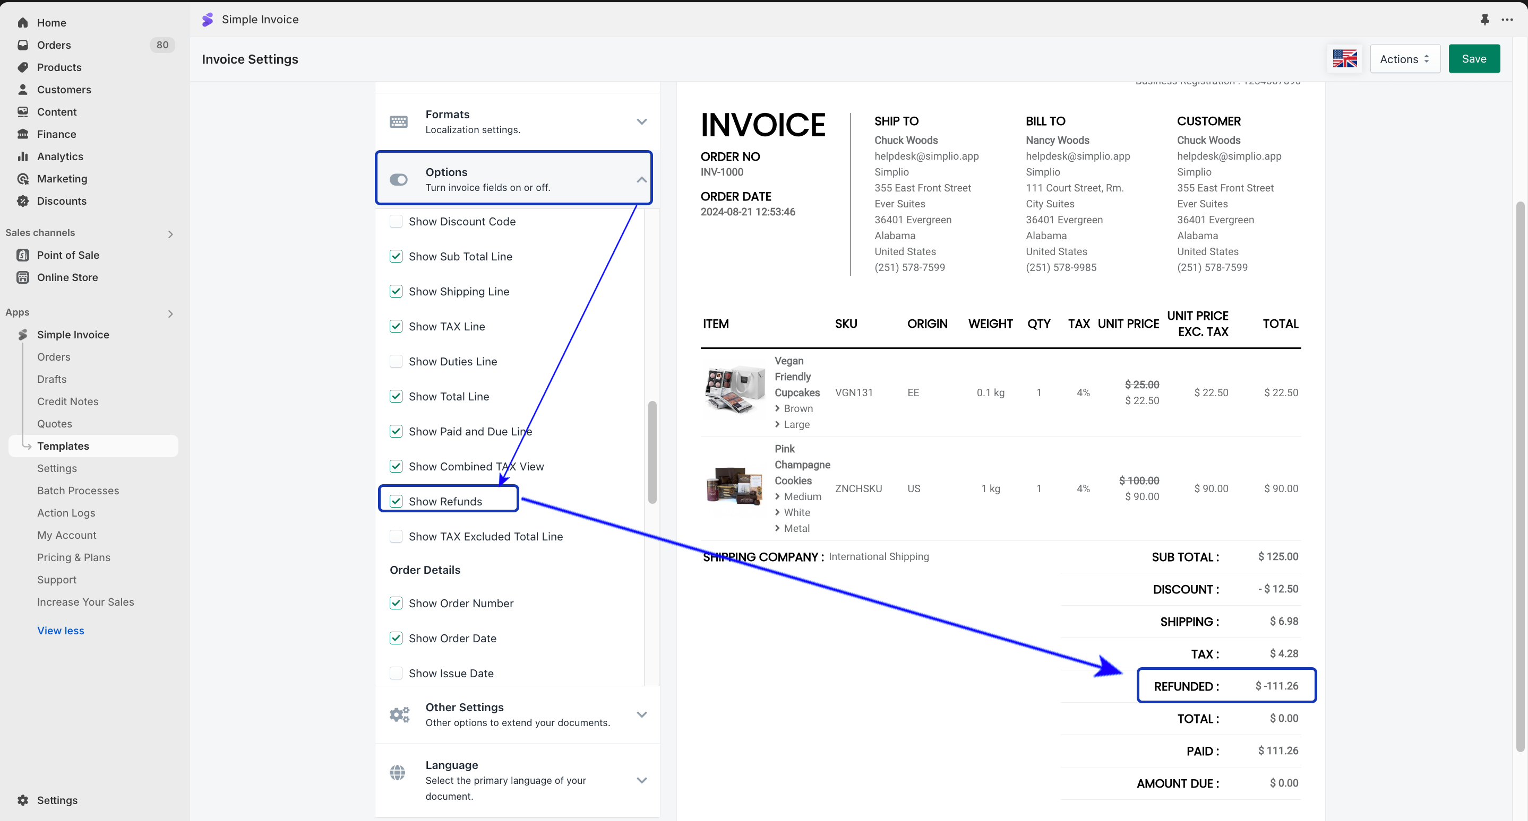1528x821 pixels.
Task: Collapse the Options section chevron
Action: (x=641, y=179)
